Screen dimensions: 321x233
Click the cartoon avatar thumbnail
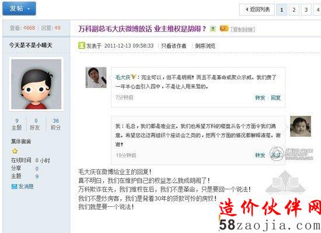(x=36, y=84)
